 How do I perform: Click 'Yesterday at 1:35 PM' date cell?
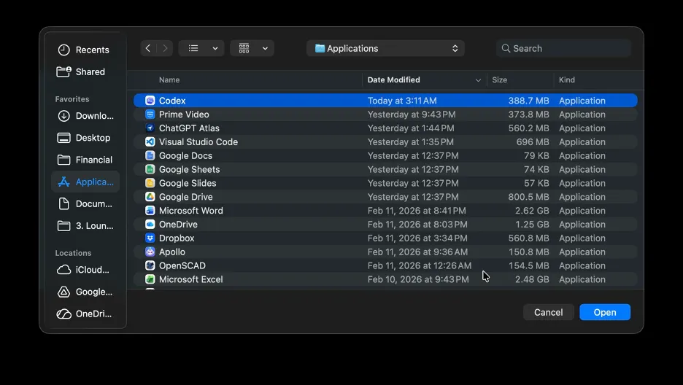point(411,141)
